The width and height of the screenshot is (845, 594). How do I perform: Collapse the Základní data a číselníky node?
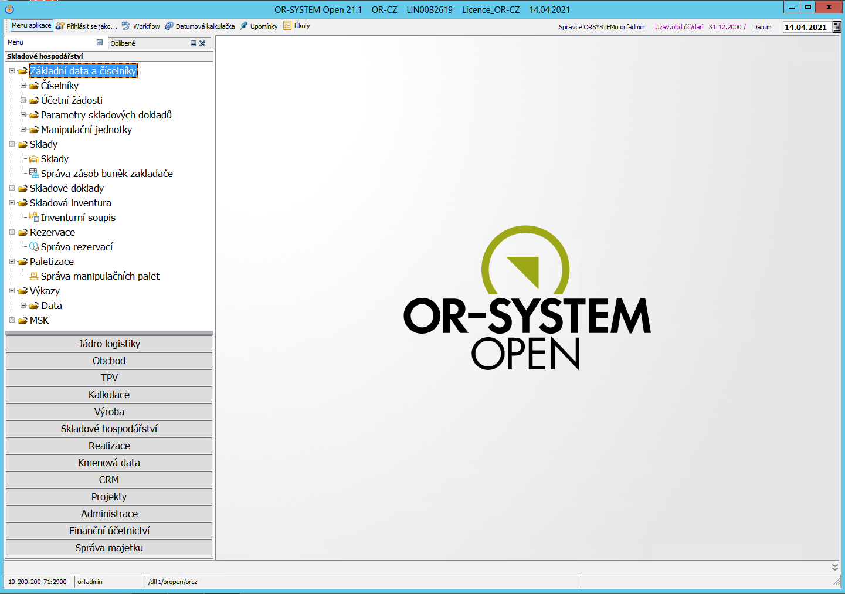pos(12,71)
